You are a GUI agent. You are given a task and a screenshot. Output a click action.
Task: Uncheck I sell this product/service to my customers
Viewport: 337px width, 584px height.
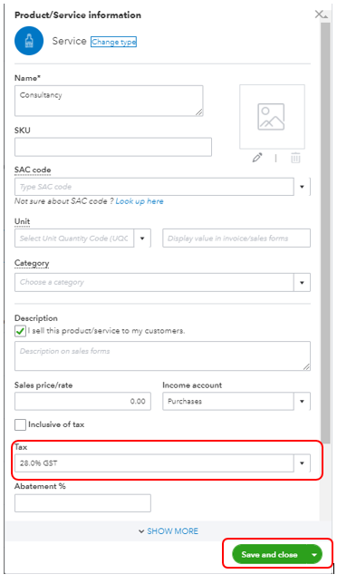pos(20,331)
